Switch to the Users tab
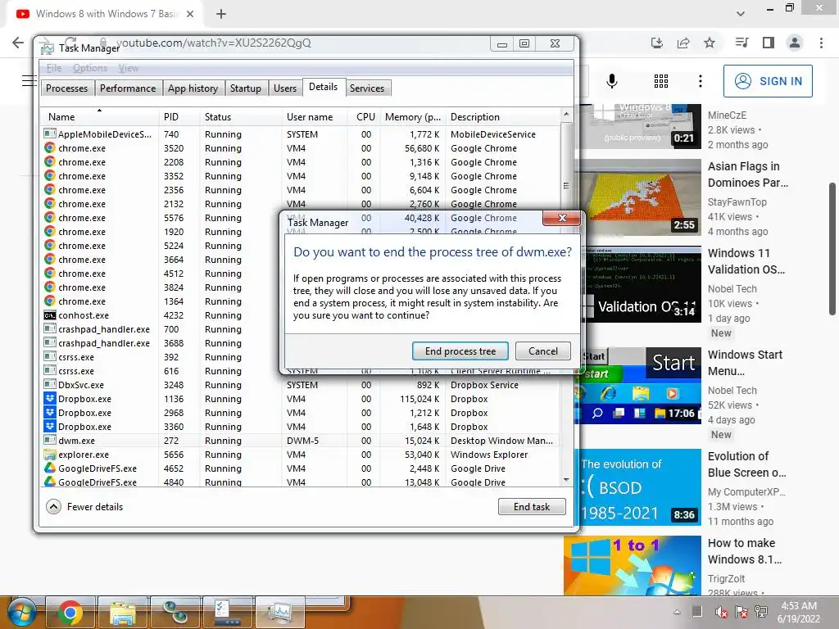This screenshot has height=629, width=839. click(284, 88)
